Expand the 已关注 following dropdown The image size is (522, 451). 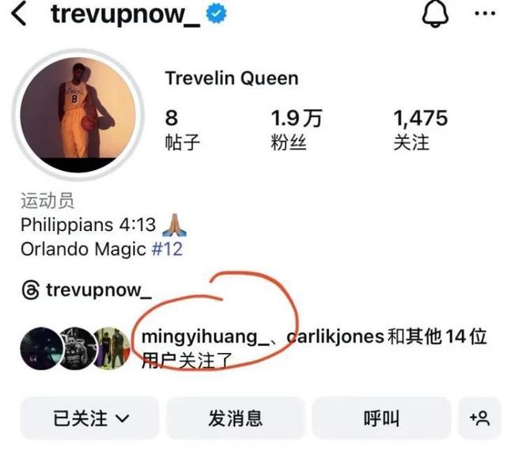[x=89, y=419]
